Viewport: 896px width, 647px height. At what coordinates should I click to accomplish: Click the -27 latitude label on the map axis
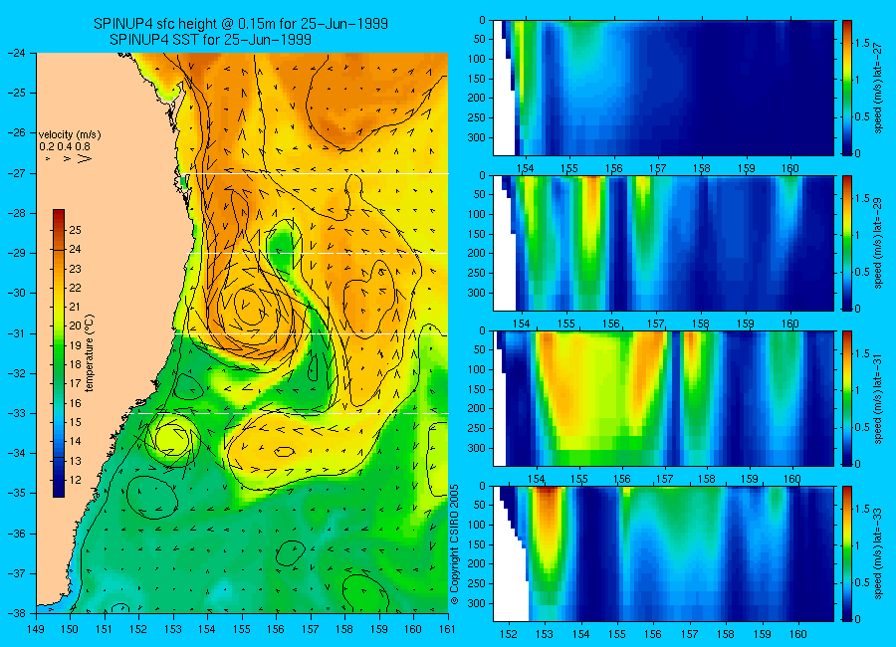point(16,173)
